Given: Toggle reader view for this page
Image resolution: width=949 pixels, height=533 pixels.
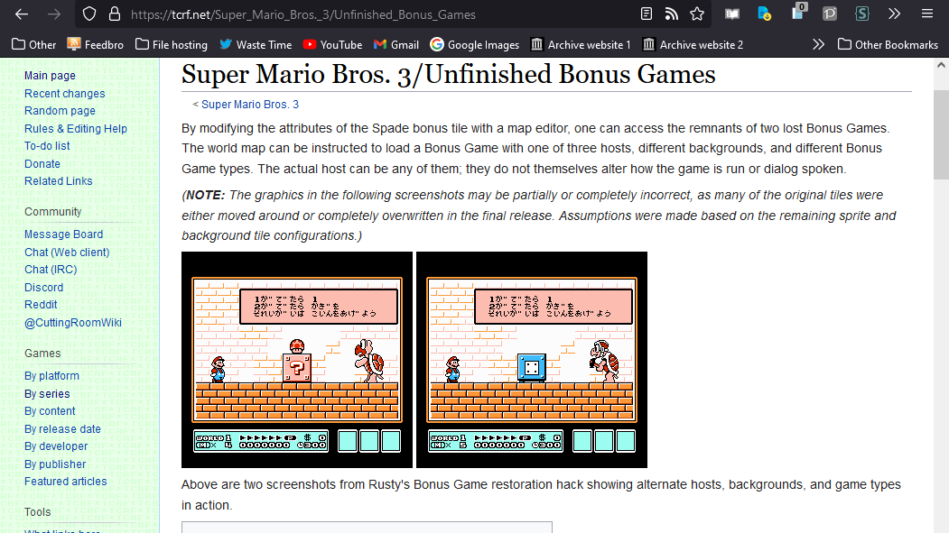Looking at the screenshot, I should 647,14.
